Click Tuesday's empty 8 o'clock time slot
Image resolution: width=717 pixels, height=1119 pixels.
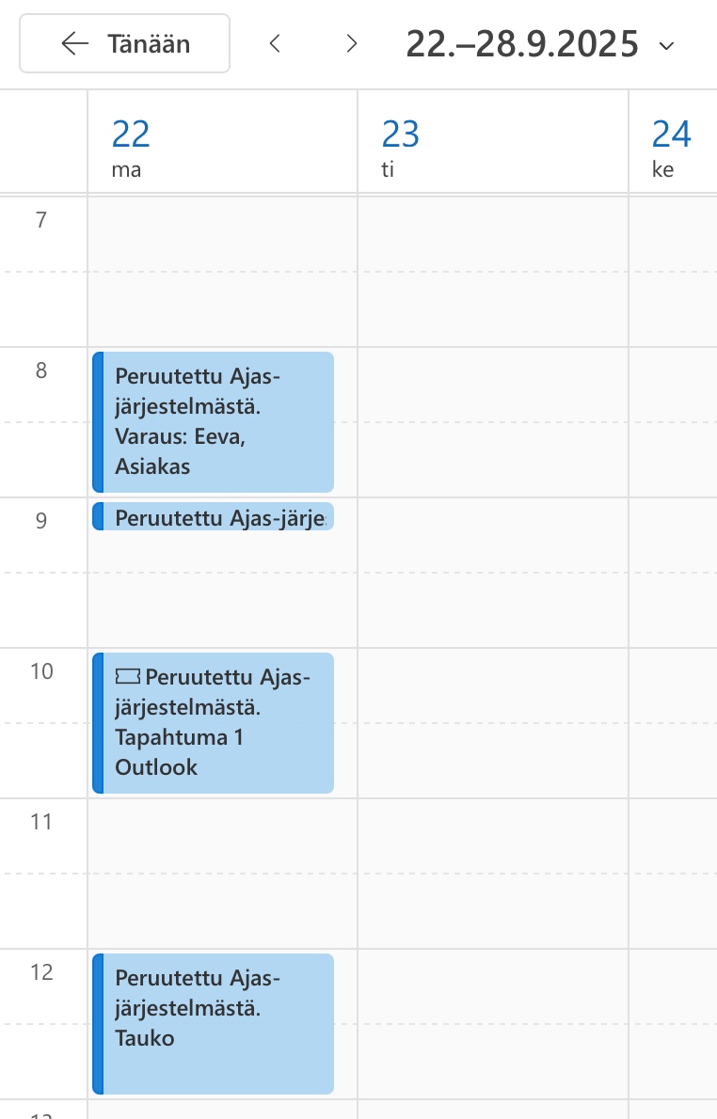click(492, 421)
